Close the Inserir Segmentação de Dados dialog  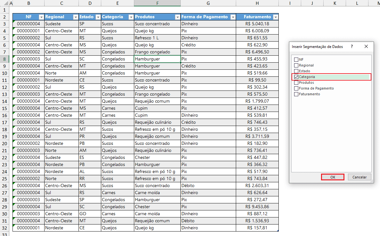click(366, 46)
